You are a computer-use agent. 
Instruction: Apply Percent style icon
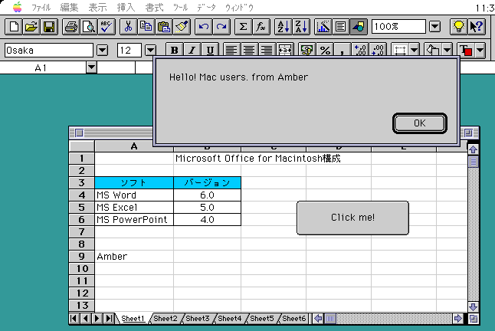pos(325,50)
